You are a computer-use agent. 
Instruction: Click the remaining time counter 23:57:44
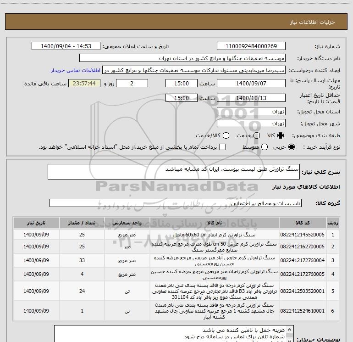[84, 83]
